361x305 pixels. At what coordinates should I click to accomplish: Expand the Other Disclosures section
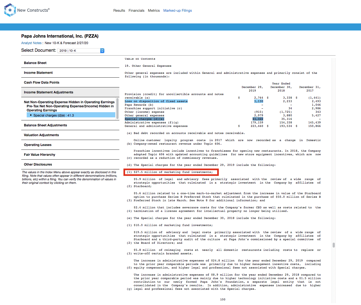click(x=70, y=164)
